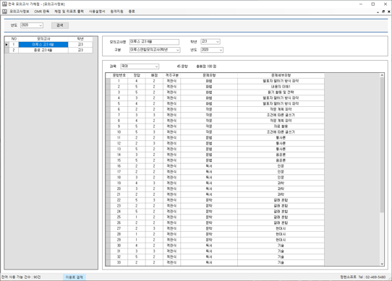Click the 'NO' column header in exam list
Screen dimensions: 392x281
pyautogui.click(x=14, y=39)
